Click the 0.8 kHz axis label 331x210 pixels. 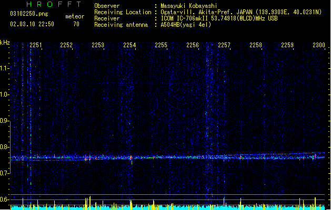[4, 147]
